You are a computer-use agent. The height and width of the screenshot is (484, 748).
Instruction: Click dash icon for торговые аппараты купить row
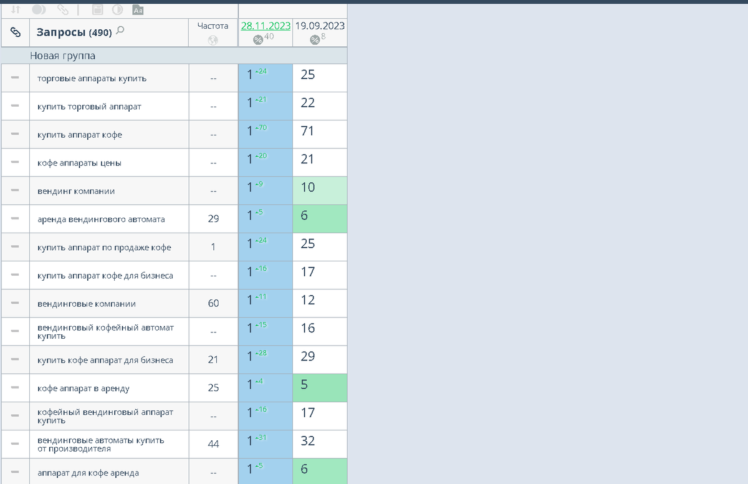(x=15, y=78)
